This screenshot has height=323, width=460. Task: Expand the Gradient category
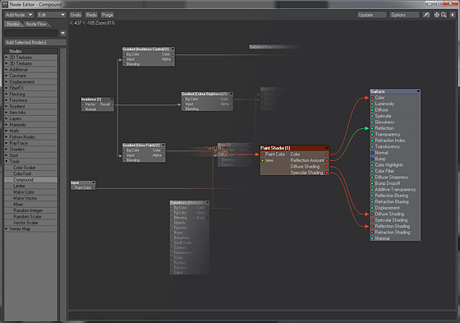pyautogui.click(x=7, y=106)
